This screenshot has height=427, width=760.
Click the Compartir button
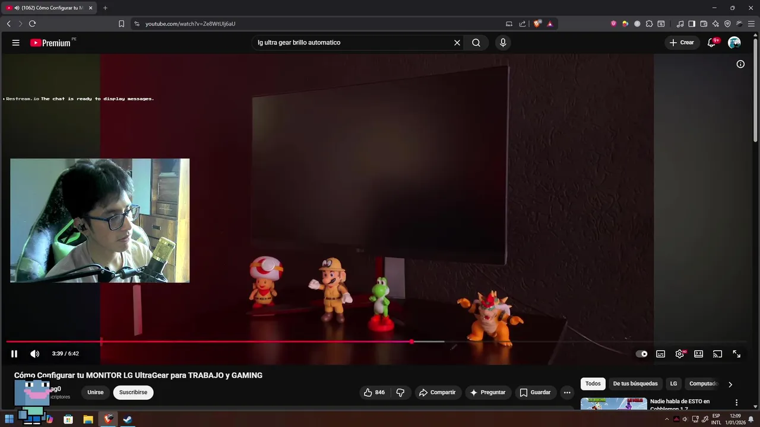click(437, 393)
